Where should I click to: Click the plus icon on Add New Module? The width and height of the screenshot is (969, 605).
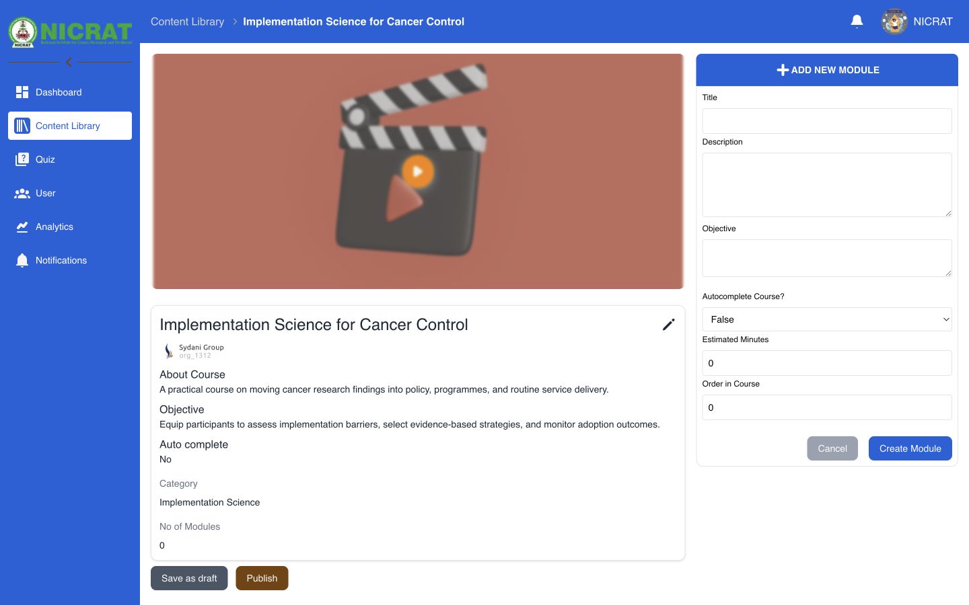click(x=783, y=70)
